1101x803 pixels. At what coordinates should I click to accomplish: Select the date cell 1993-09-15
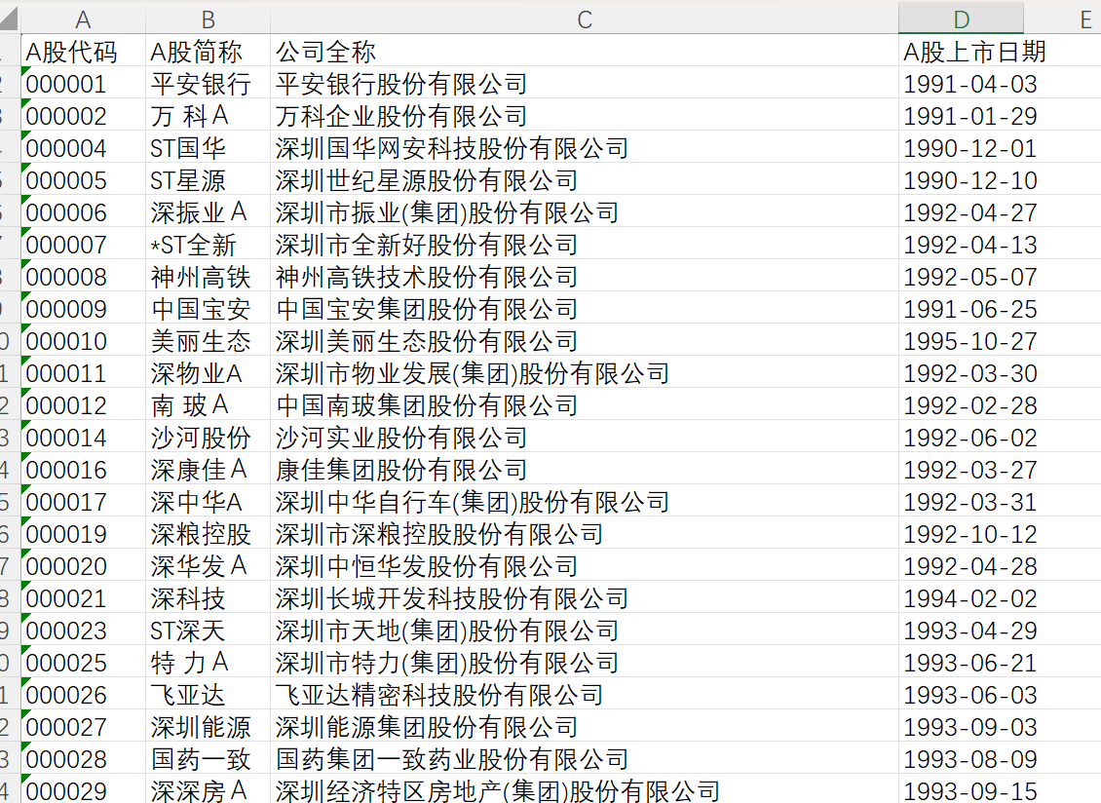(x=970, y=790)
